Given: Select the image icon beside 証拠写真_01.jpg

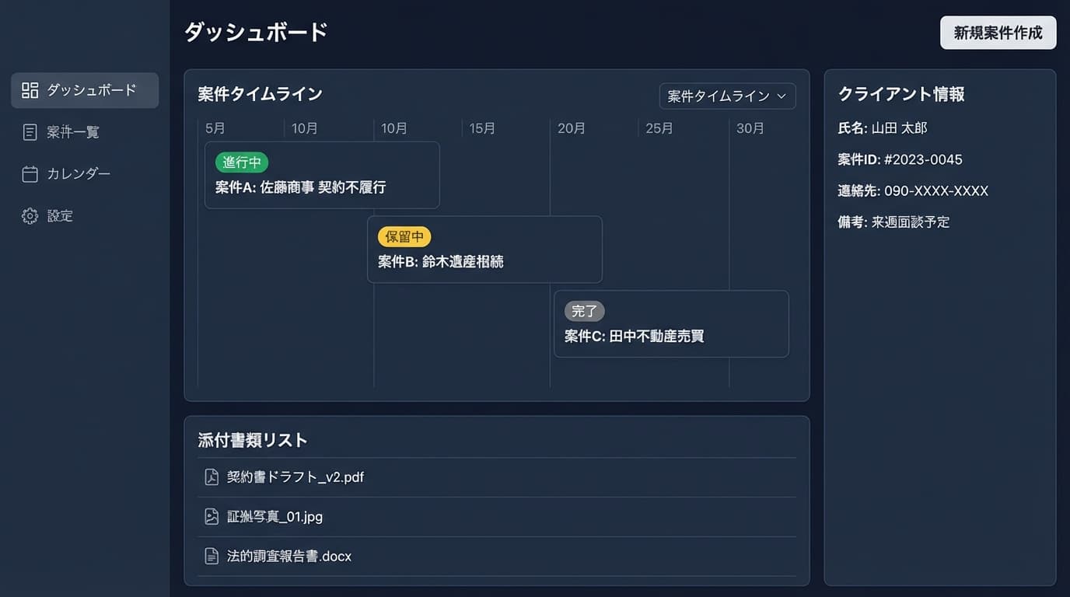Looking at the screenshot, I should [211, 515].
